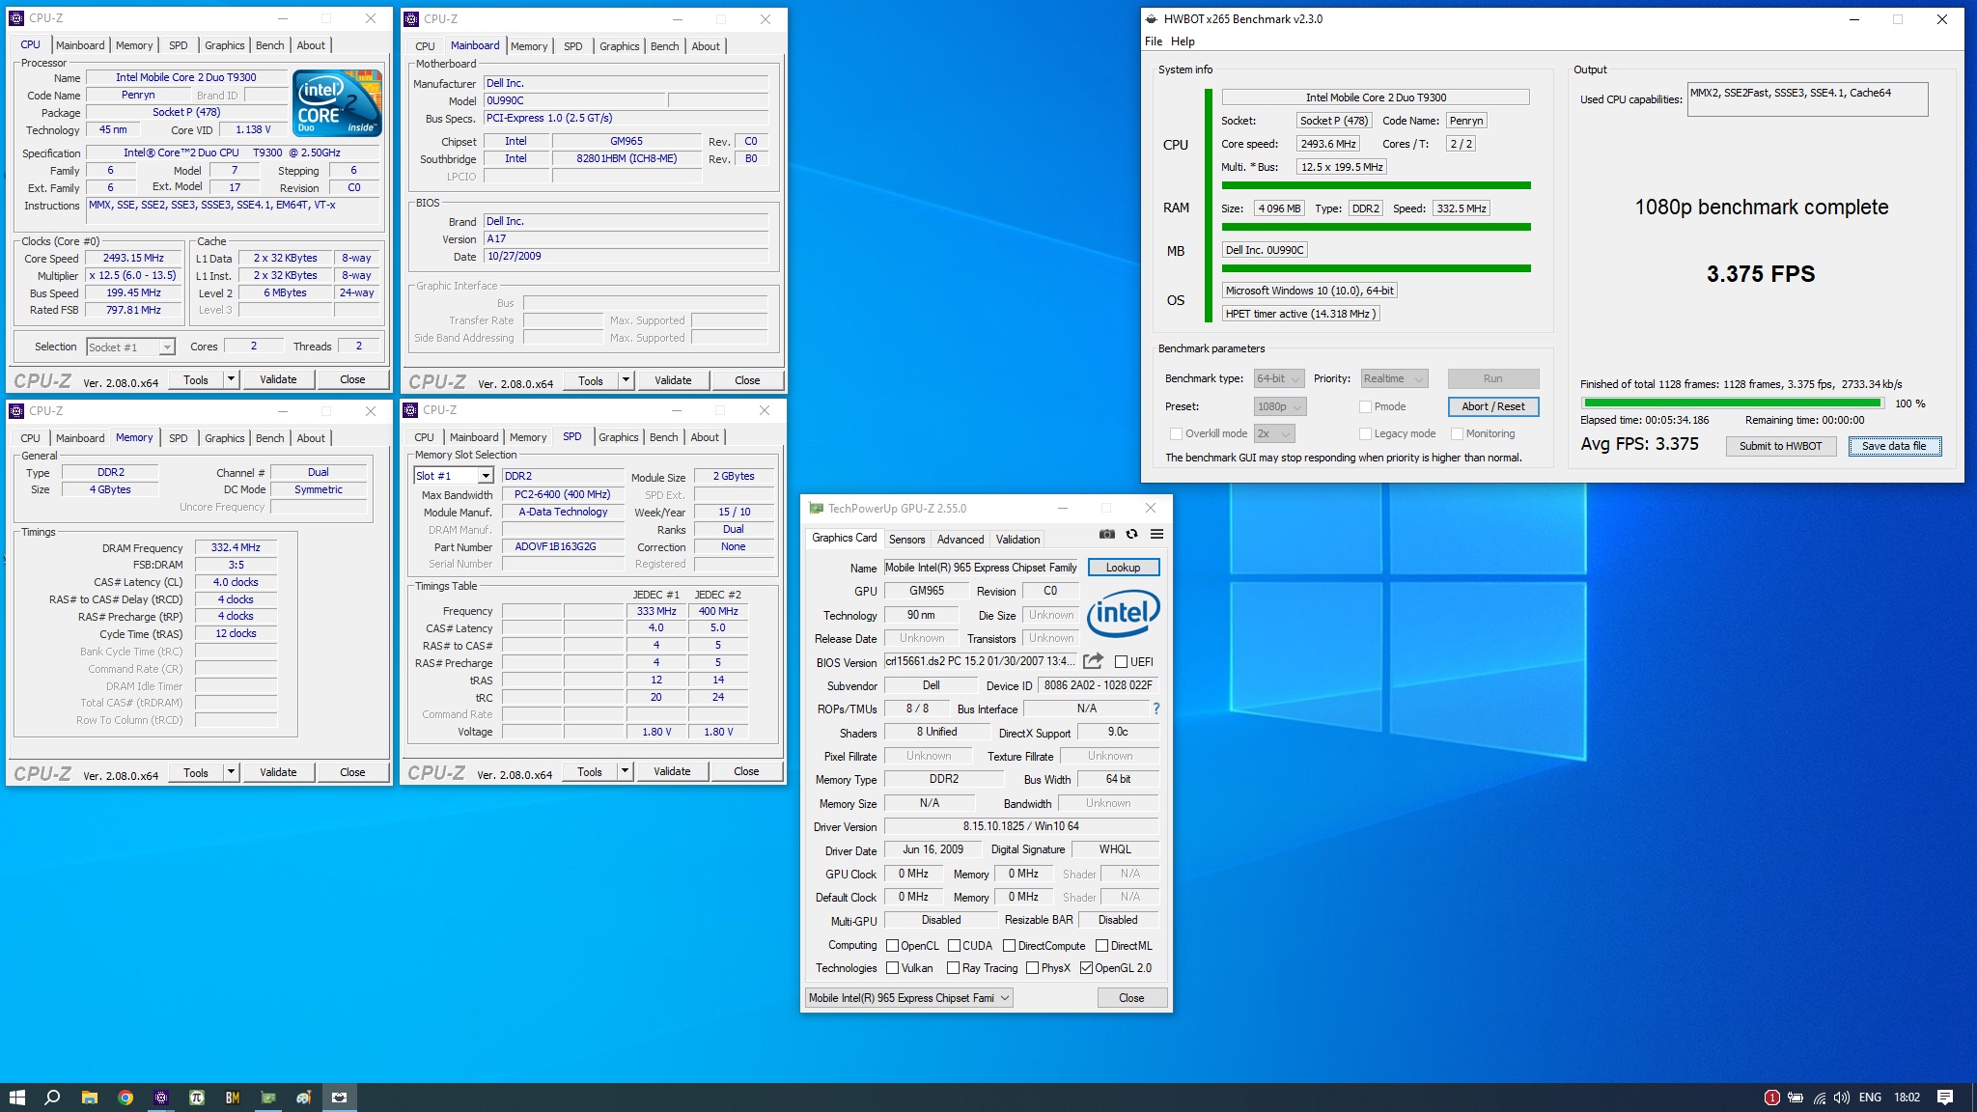Open the GPU selector dropdown in GPU-Z

tap(909, 997)
